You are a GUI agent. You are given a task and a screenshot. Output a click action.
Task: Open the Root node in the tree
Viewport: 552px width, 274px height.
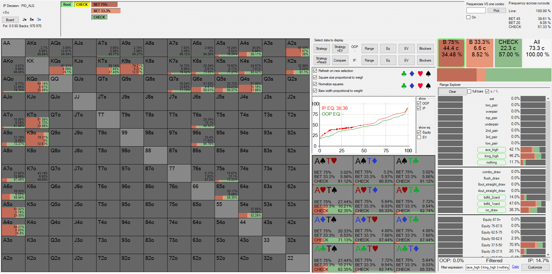pos(67,5)
